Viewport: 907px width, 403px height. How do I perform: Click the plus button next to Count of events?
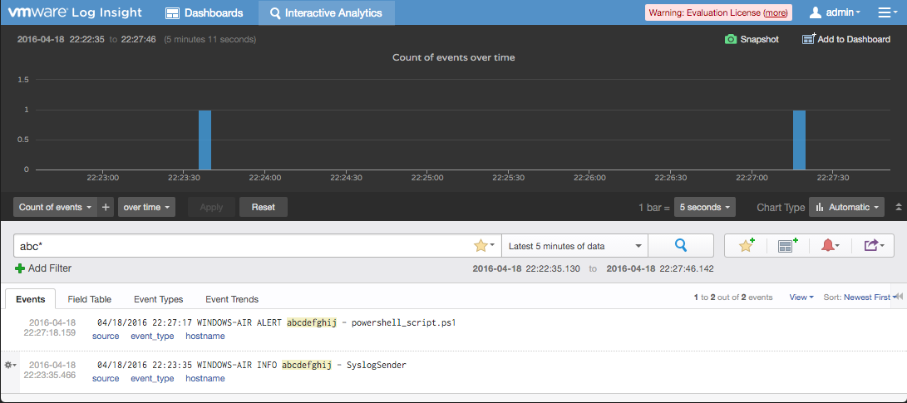tap(106, 207)
